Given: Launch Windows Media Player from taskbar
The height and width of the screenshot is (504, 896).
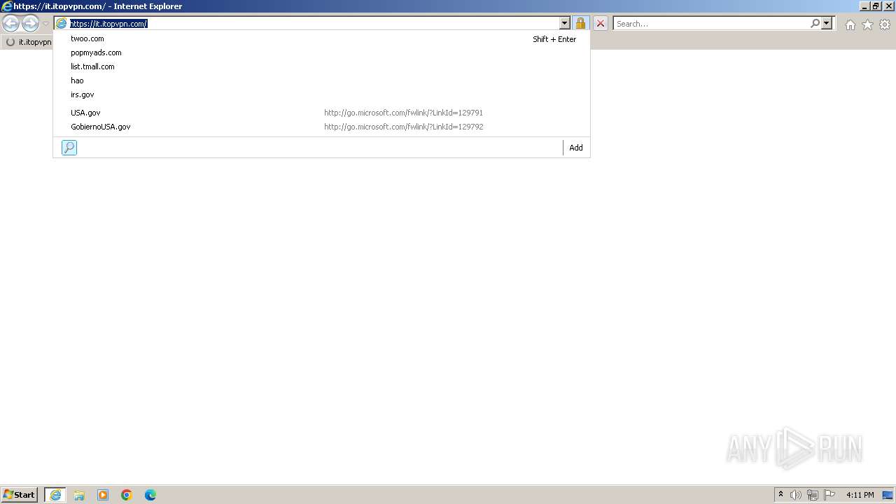Looking at the screenshot, I should [x=103, y=495].
